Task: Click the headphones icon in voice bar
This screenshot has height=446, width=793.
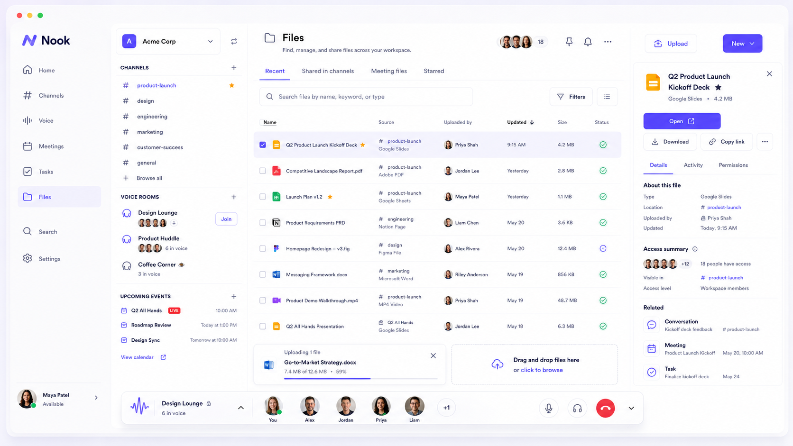Action: coord(577,408)
